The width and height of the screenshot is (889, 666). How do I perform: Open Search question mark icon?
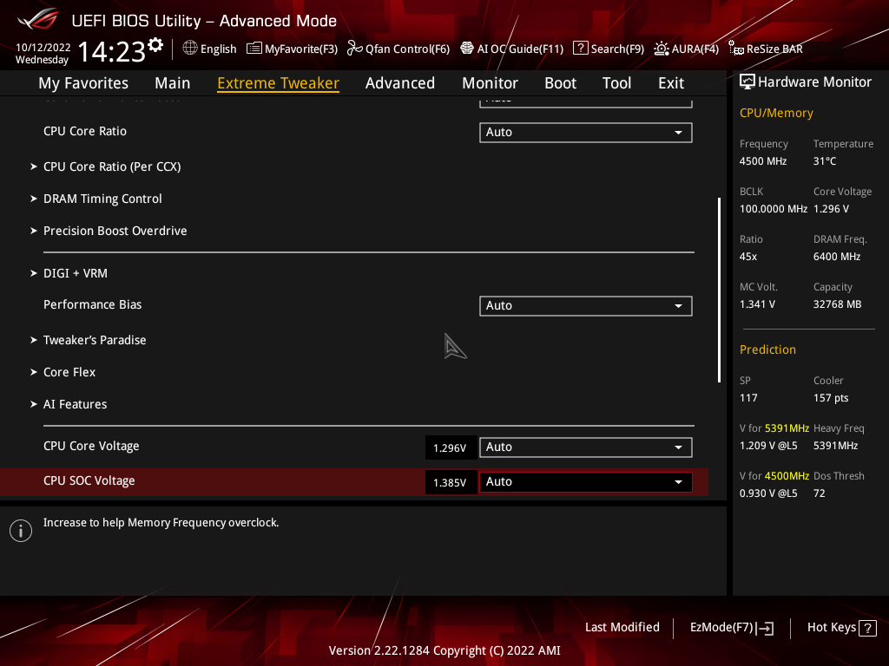pos(580,49)
